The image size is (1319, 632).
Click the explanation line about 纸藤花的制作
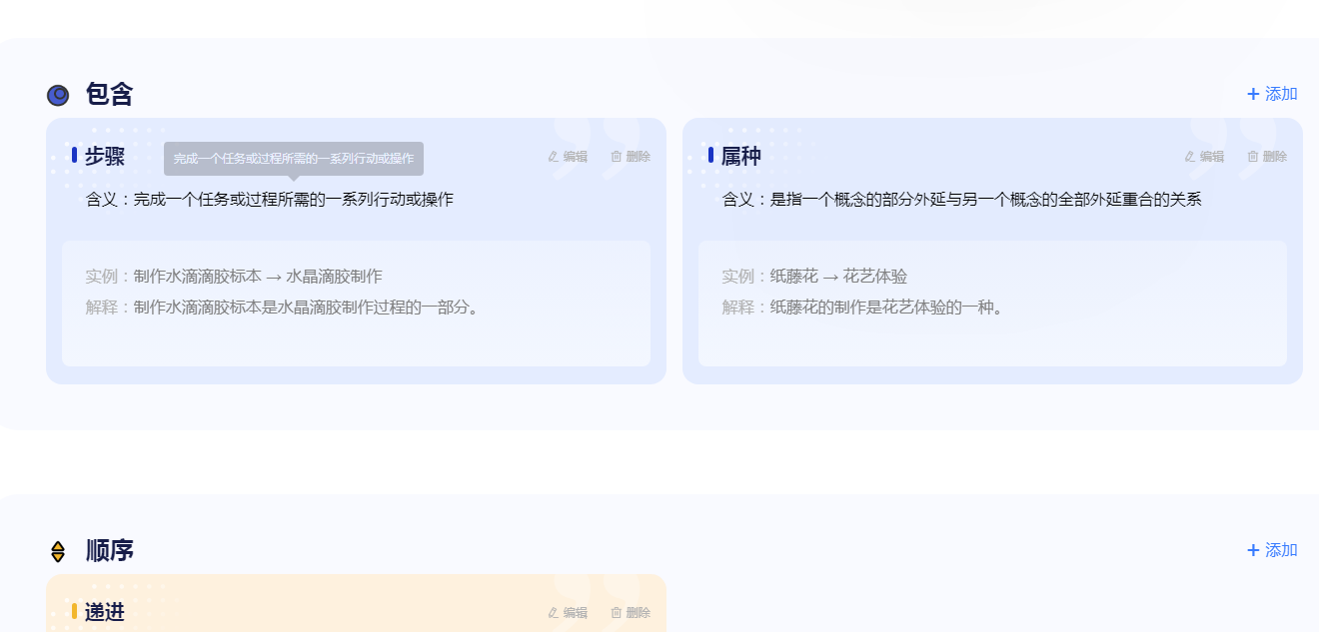(862, 307)
